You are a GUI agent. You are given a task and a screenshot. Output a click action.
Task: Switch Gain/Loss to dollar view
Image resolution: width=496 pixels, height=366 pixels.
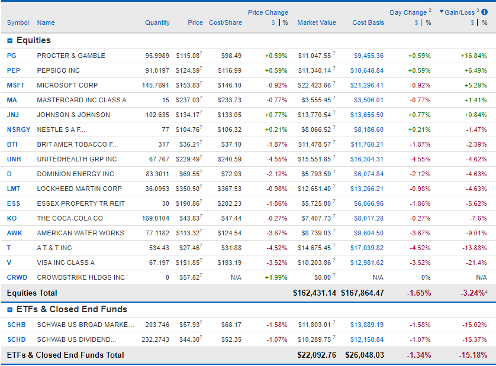[x=472, y=22]
